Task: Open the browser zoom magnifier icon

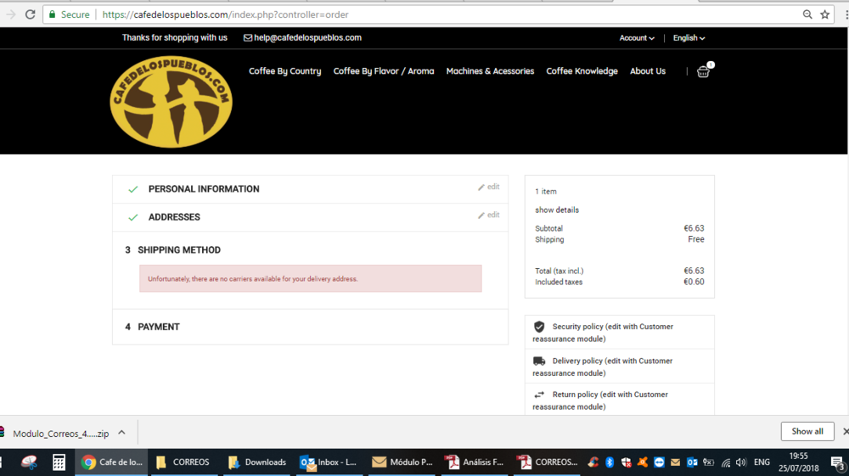Action: pyautogui.click(x=807, y=14)
